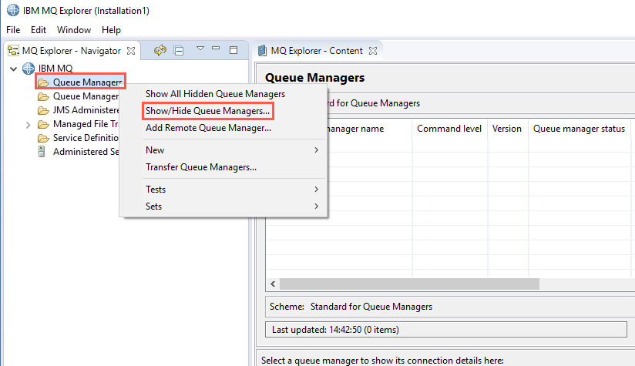Click the Content view tab icon

[263, 51]
